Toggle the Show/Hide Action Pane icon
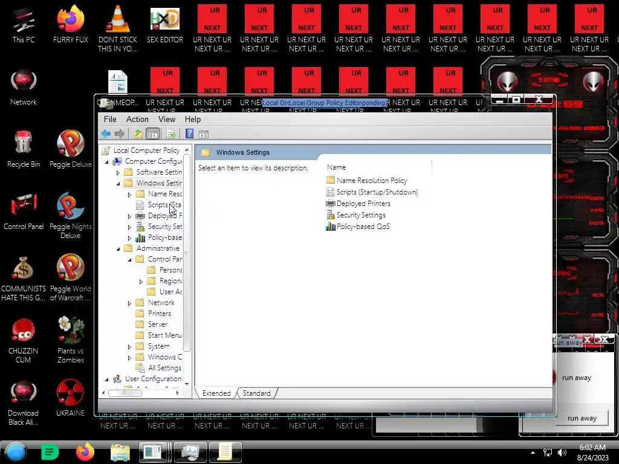 click(x=204, y=134)
